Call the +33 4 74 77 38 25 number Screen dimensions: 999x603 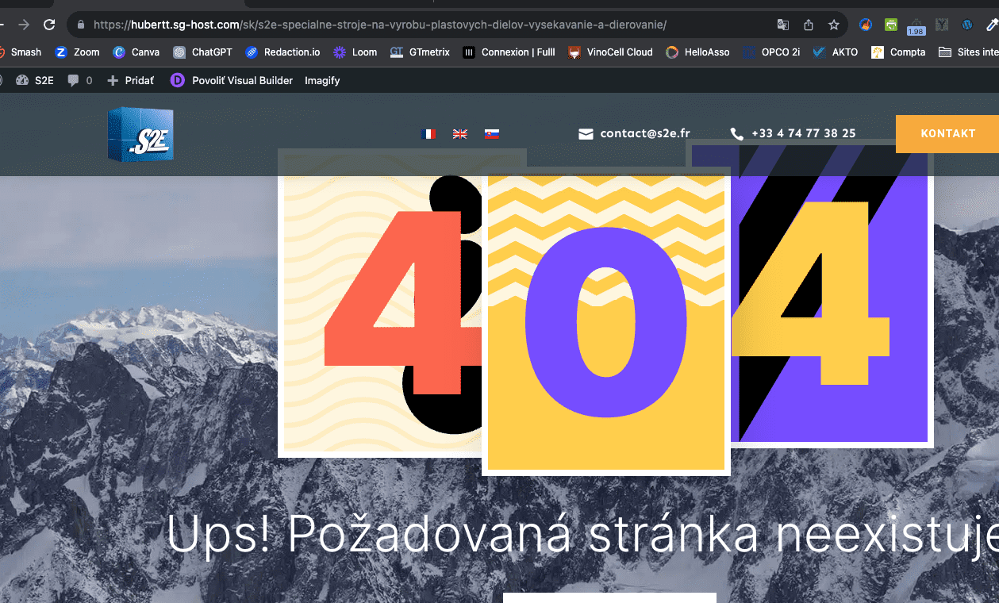coord(804,133)
